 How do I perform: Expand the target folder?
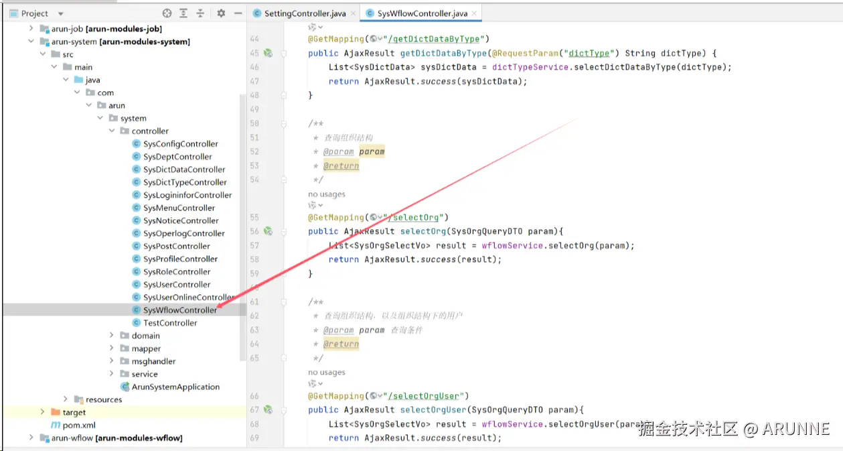tap(42, 412)
